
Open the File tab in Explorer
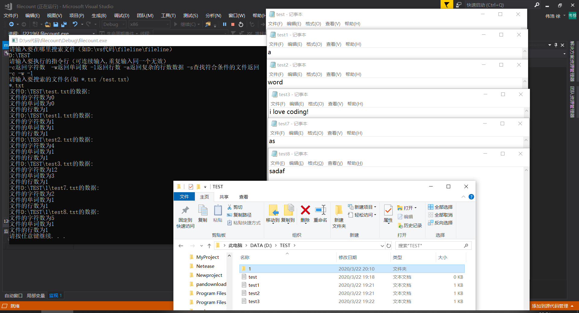(184, 197)
